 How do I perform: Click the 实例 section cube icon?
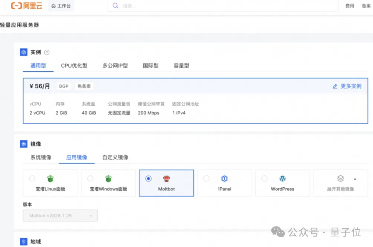23,52
